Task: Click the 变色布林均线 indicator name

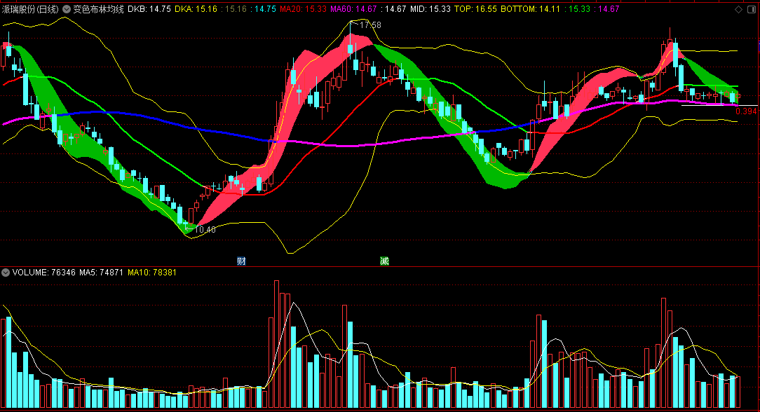Action: pyautogui.click(x=98, y=9)
